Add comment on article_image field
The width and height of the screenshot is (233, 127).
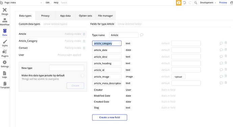(x=221, y=76)
